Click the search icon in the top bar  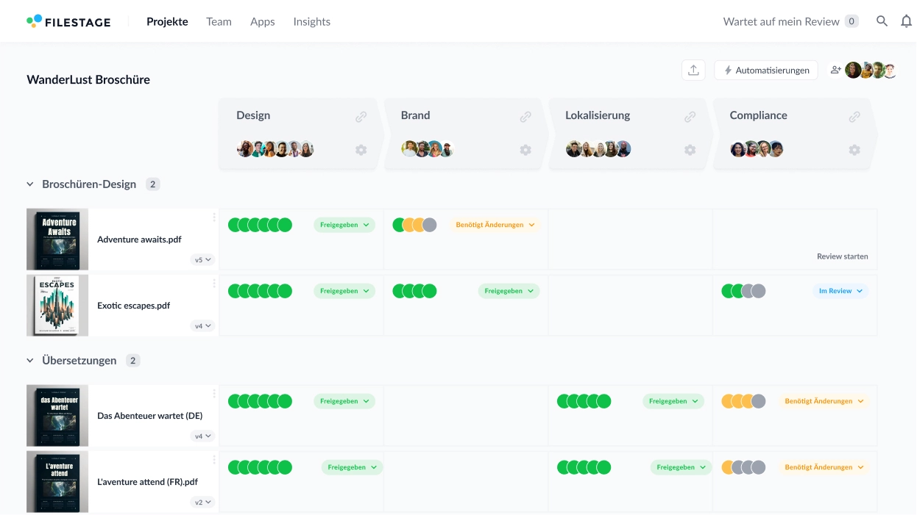click(882, 21)
